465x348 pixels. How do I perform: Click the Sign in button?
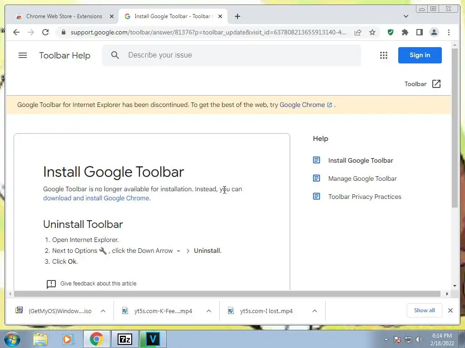(x=420, y=55)
